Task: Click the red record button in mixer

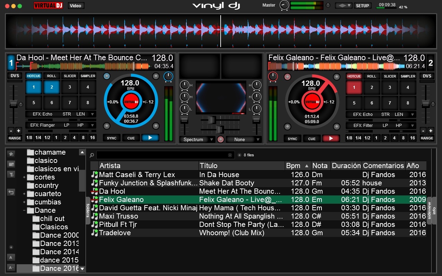Action: click(x=221, y=139)
